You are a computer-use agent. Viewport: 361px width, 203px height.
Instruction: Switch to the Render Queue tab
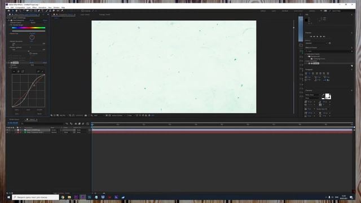point(14,120)
